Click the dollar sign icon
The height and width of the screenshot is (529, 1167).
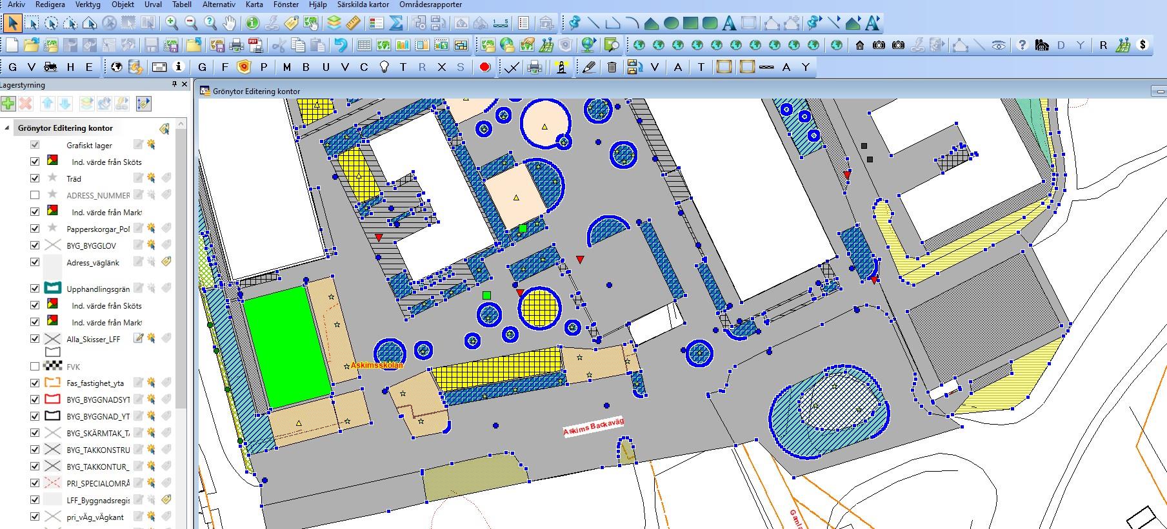[x=1143, y=45]
